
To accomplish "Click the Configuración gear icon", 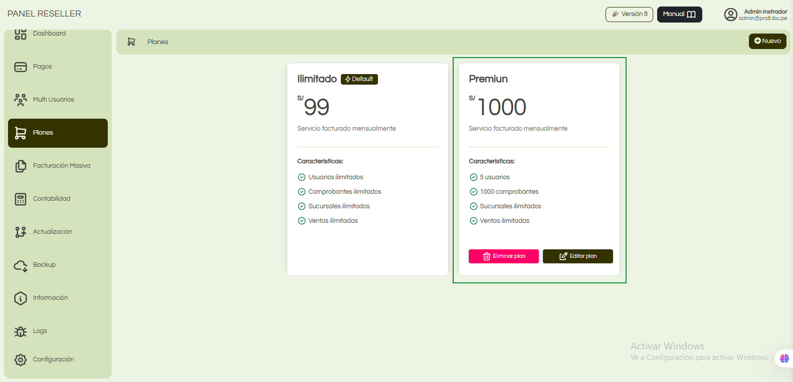I will click(x=20, y=360).
